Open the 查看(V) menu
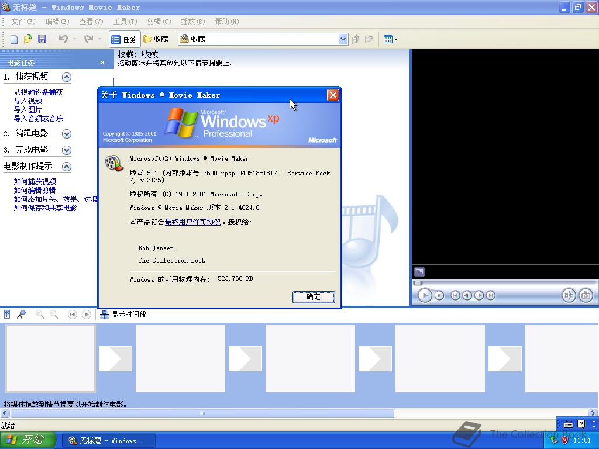599x449 pixels. (x=91, y=22)
